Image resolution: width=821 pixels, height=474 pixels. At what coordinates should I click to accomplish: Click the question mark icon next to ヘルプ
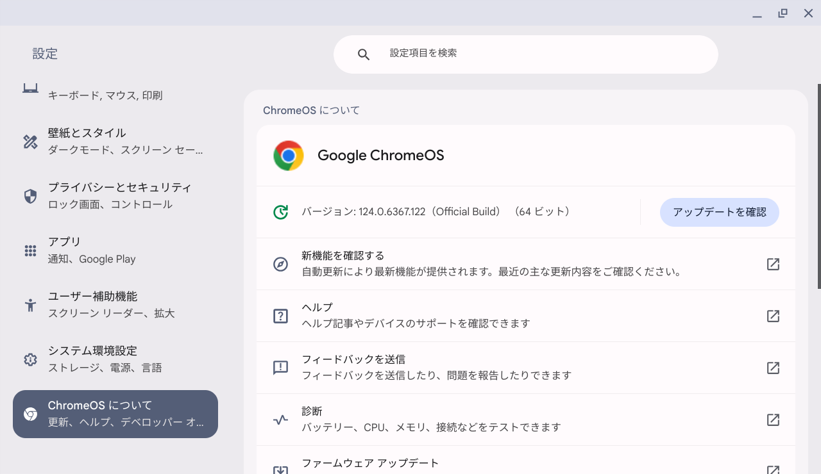[x=280, y=316]
